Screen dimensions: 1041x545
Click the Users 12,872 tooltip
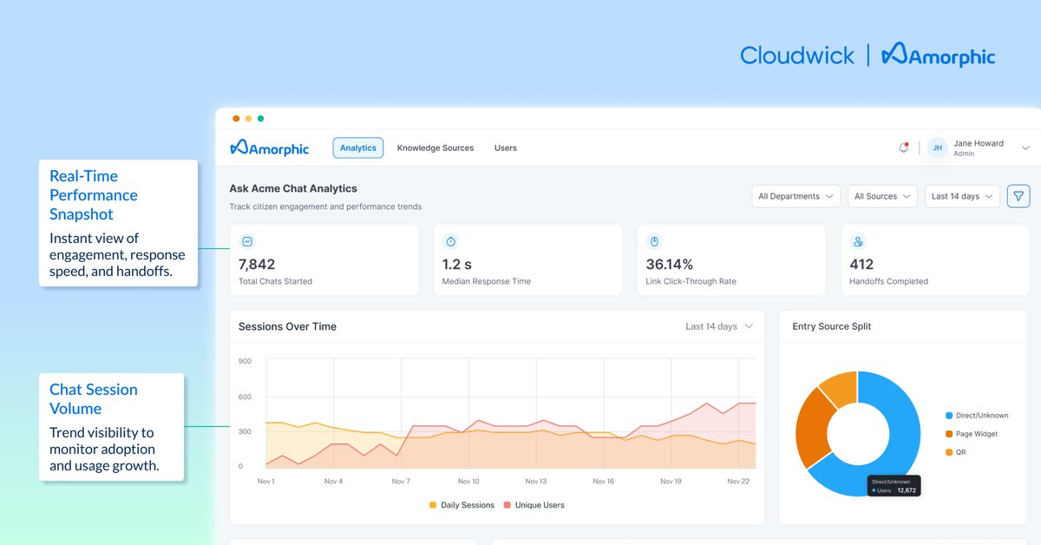pos(894,485)
